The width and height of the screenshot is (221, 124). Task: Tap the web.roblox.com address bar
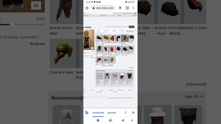point(103,8)
